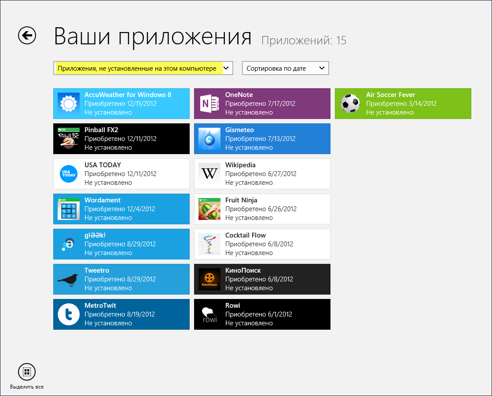492x396 pixels.
Task: Click the arrow of the sort combo box
Action: tap(322, 68)
